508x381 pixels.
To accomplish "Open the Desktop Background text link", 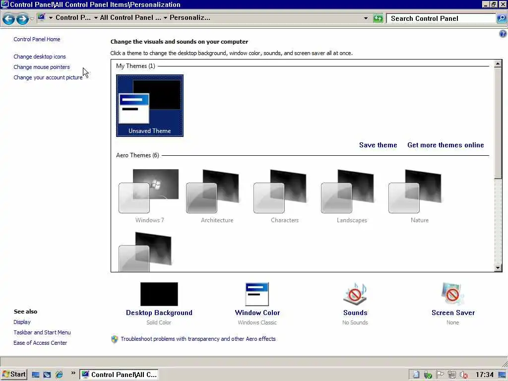I will (x=159, y=313).
